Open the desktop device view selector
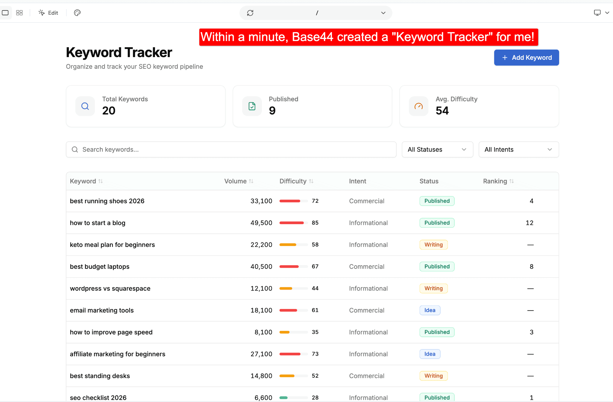The height and width of the screenshot is (402, 613). pyautogui.click(x=597, y=13)
